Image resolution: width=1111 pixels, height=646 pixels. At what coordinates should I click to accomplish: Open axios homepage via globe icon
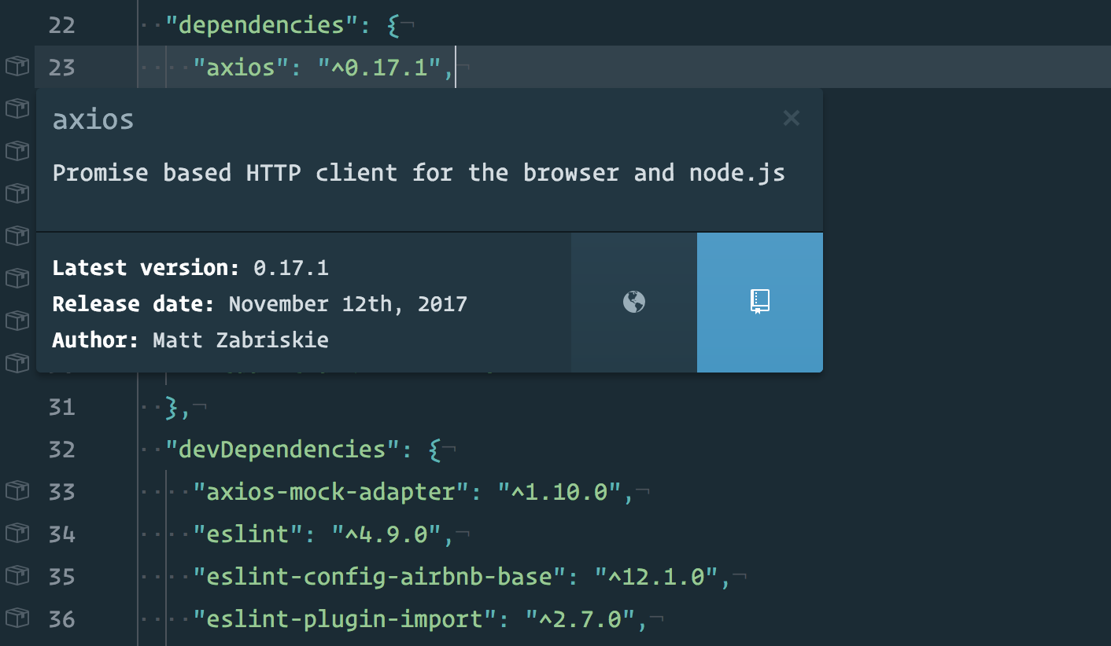(634, 303)
